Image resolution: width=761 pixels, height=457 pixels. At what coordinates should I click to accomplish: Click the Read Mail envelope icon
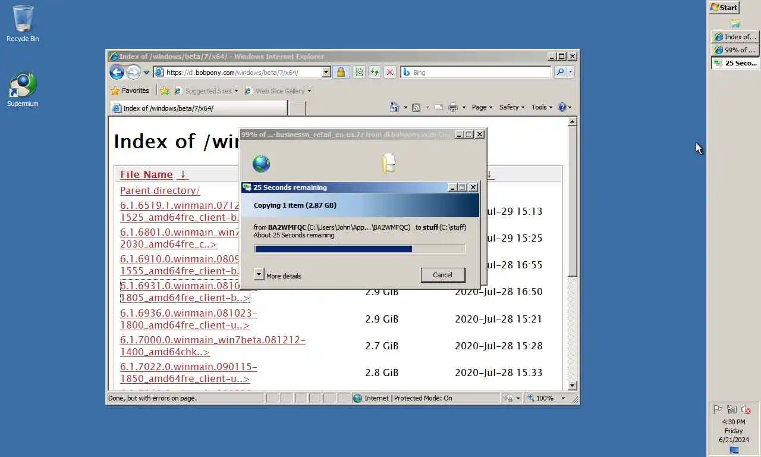point(439,107)
